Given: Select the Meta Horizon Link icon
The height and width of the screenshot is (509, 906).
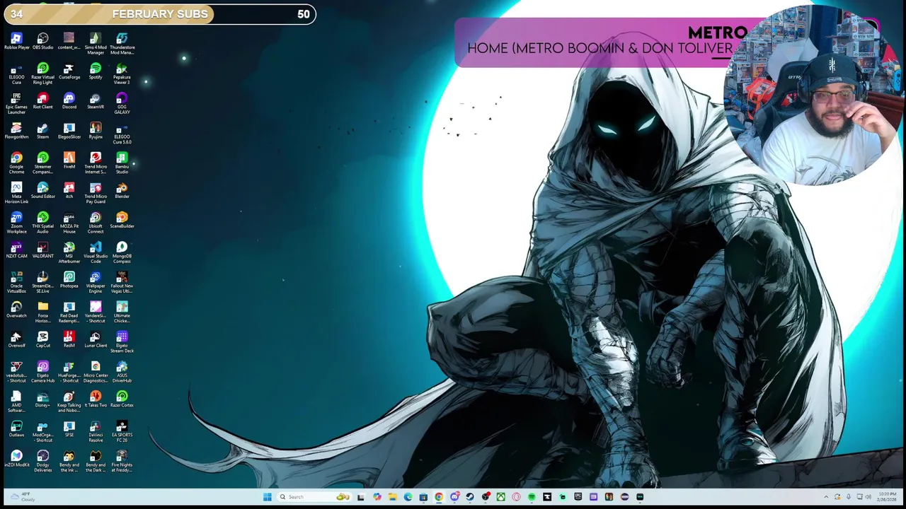Looking at the screenshot, I should coord(16,193).
